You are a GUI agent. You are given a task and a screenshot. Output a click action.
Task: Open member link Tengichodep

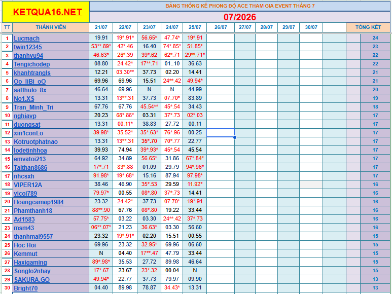coord(32,64)
